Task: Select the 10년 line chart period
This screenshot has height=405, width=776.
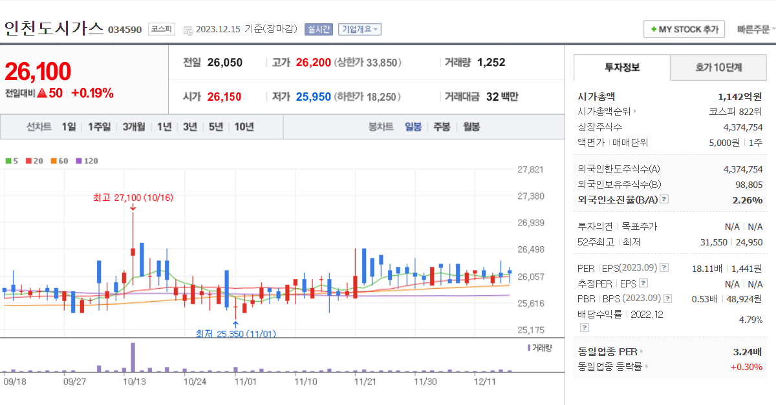Action: point(244,127)
